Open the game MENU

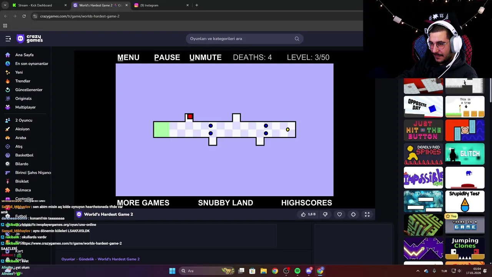[x=128, y=57]
